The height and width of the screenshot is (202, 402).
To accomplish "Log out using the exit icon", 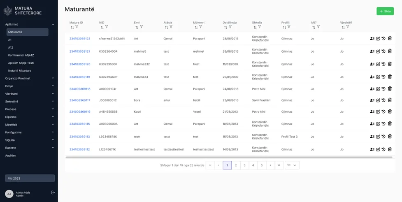I will 53,193.
